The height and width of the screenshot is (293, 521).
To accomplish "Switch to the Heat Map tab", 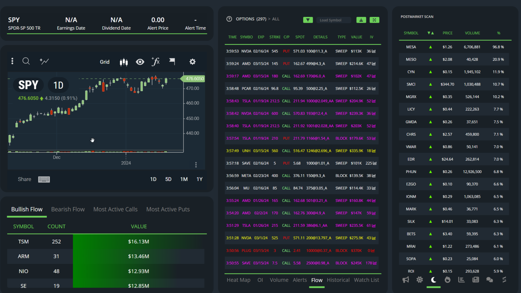I will tap(238, 280).
